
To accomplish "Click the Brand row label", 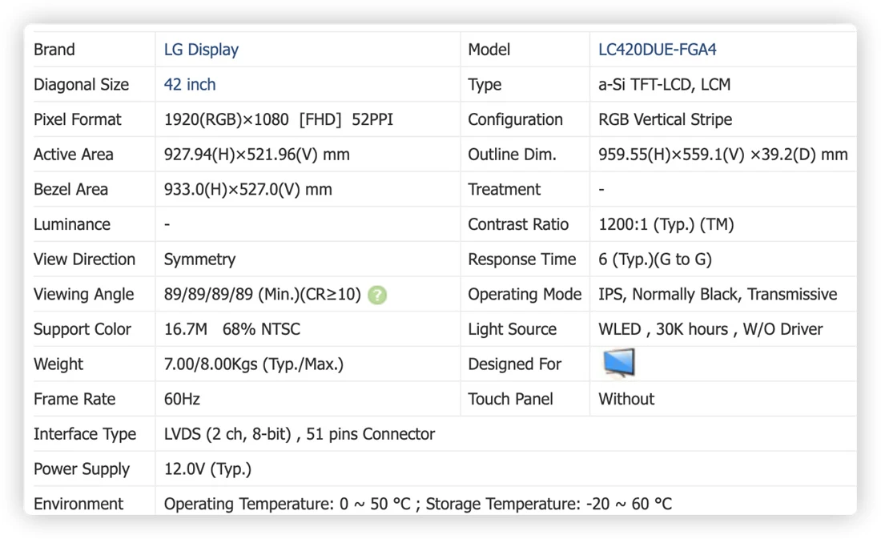I will (54, 50).
